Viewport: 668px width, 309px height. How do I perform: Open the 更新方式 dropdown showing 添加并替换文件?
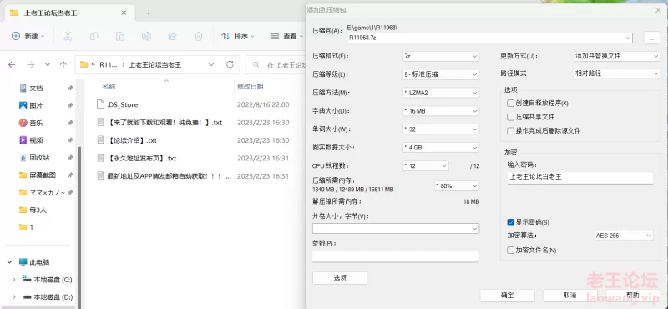tap(616, 56)
